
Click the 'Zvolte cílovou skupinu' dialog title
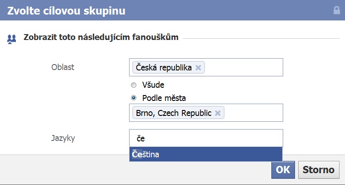[66, 11]
